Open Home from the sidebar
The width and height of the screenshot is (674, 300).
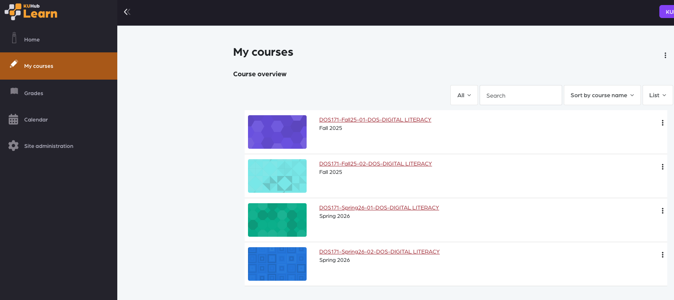59,39
